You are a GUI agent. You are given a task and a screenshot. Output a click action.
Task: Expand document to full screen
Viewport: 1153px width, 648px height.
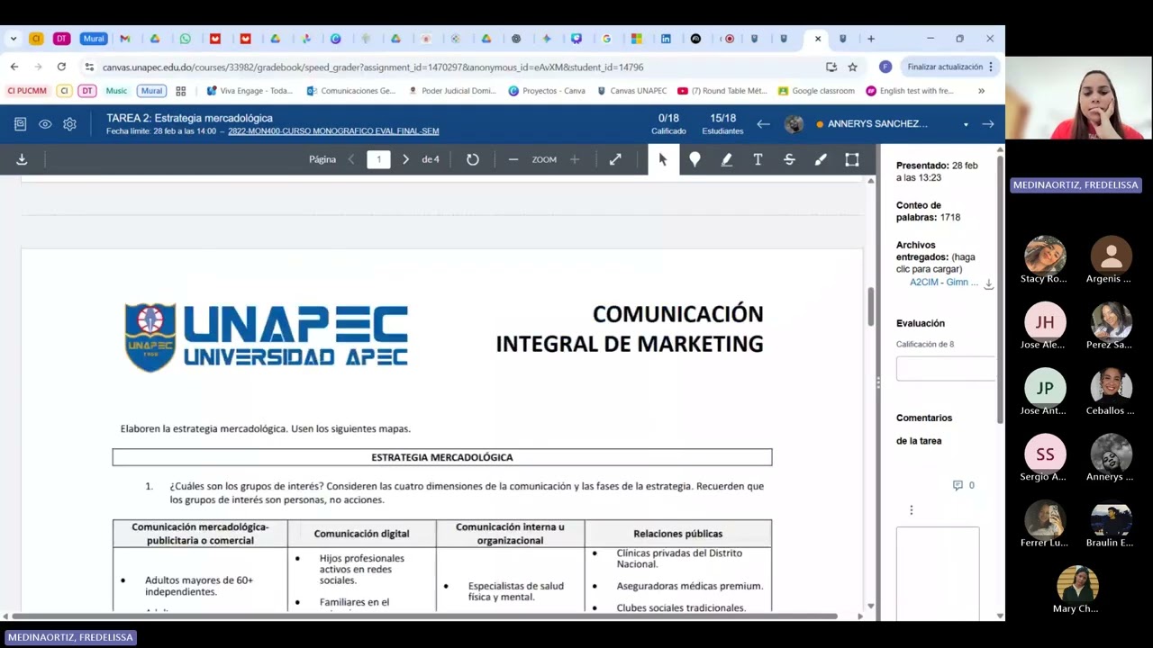coord(615,159)
